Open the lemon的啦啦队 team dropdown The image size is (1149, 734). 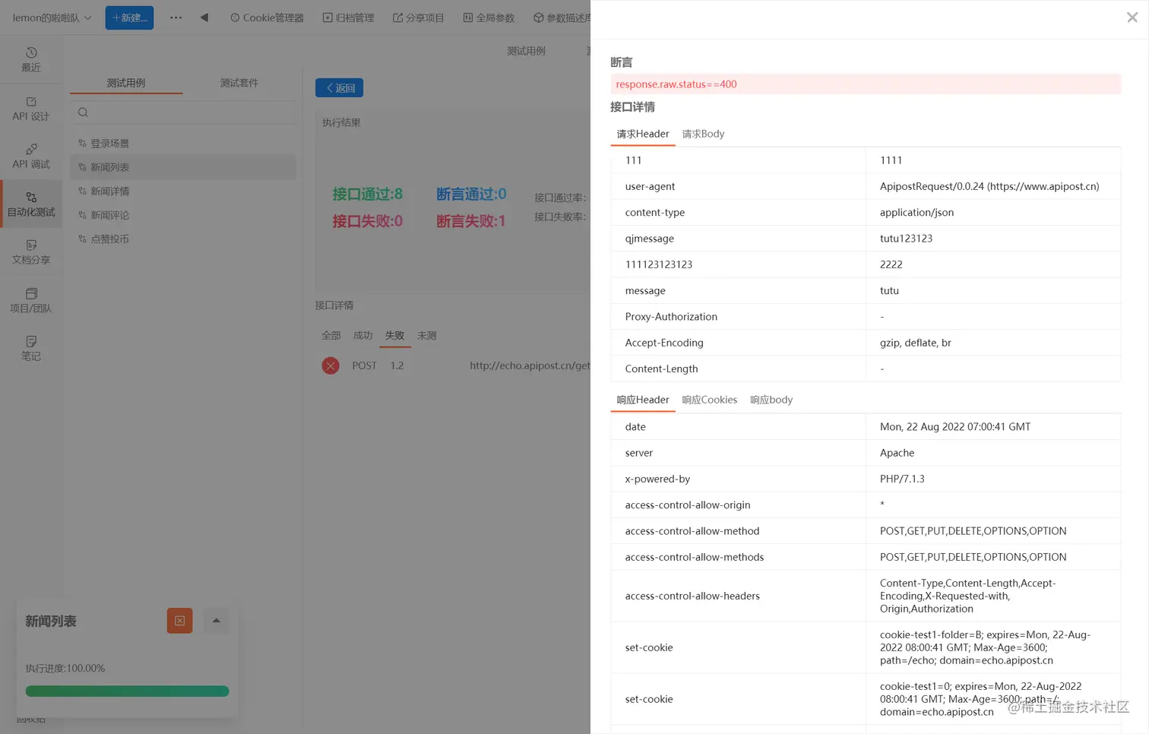coord(52,17)
